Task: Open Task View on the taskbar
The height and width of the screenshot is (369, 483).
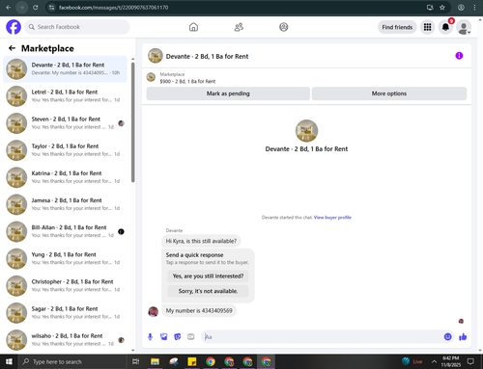Action: point(136,362)
